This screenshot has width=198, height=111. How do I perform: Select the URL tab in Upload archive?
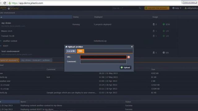click(80, 51)
